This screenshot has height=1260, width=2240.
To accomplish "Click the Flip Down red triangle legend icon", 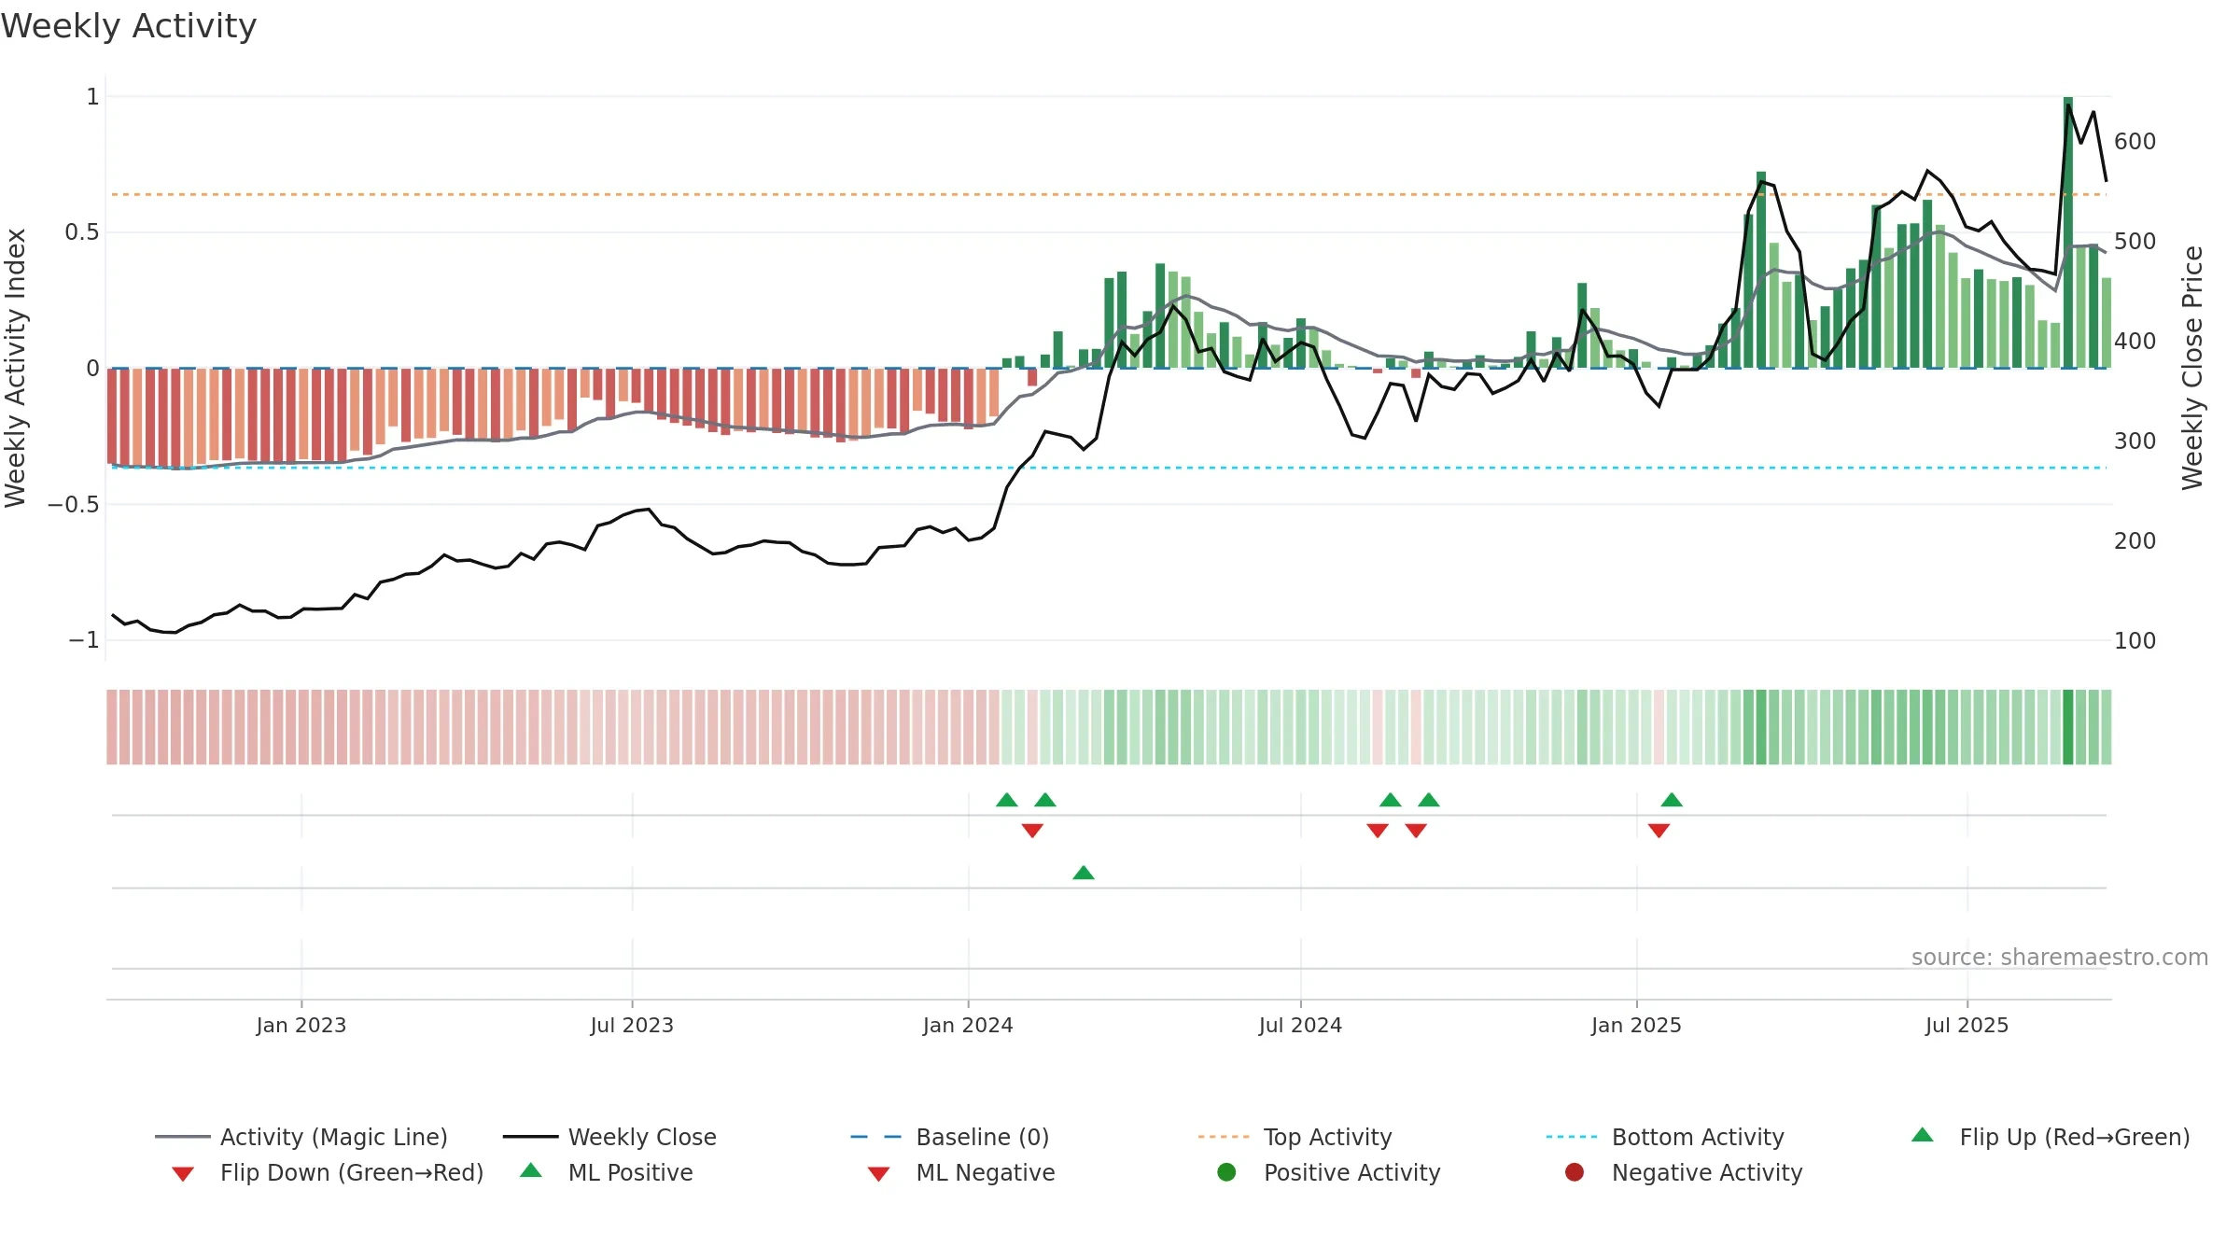I will pyautogui.click(x=183, y=1174).
